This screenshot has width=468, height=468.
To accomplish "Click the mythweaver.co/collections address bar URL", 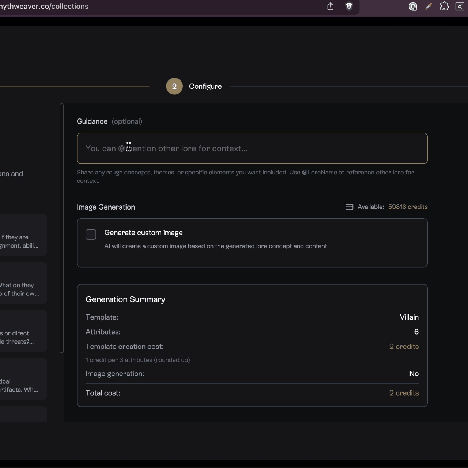I will (44, 6).
